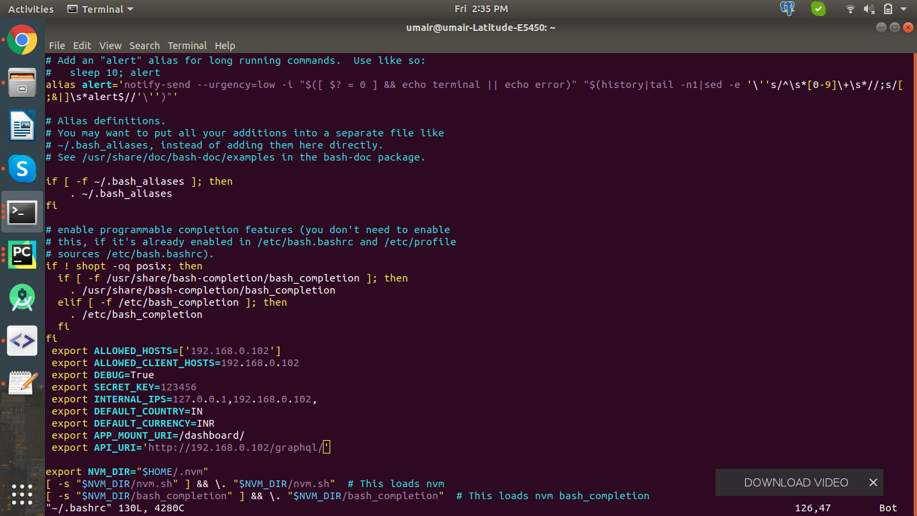Click the Wi-Fi status icon
Screen dimensions: 917x516
pyautogui.click(x=849, y=9)
